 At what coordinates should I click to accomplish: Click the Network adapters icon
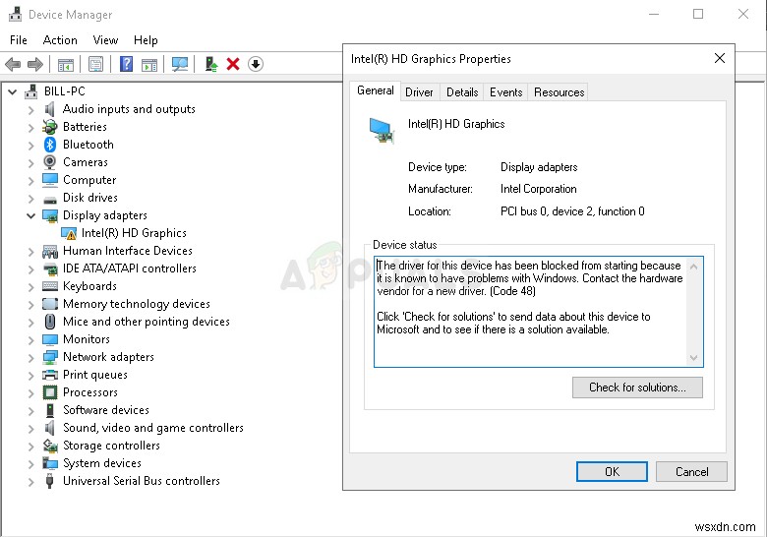click(50, 357)
